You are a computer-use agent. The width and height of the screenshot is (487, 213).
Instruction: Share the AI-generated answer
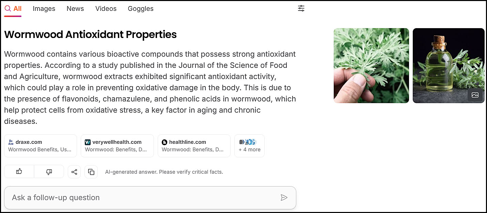click(x=74, y=172)
